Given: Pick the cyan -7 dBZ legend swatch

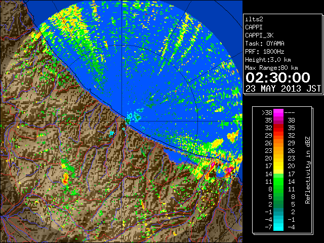Looking at the screenshot, I should tap(278, 227).
